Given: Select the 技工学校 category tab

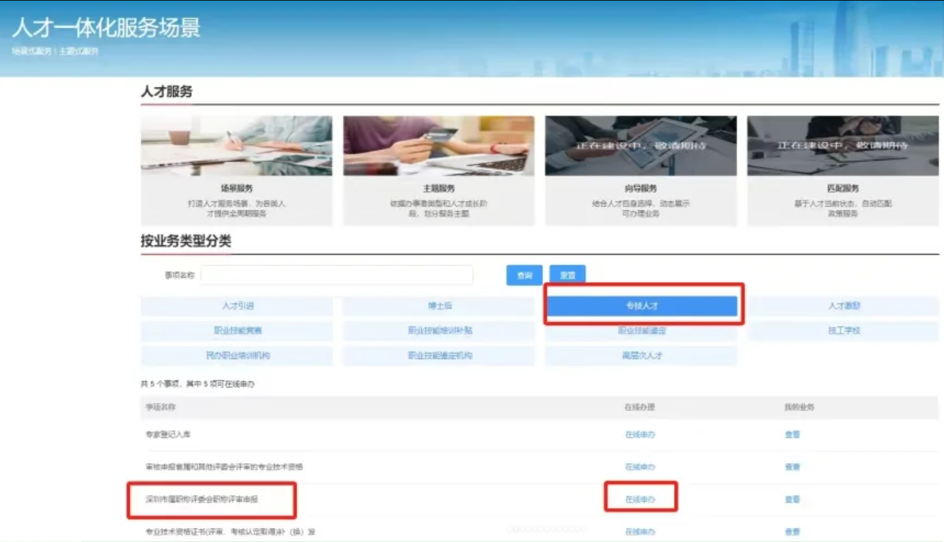Looking at the screenshot, I should pos(843,330).
